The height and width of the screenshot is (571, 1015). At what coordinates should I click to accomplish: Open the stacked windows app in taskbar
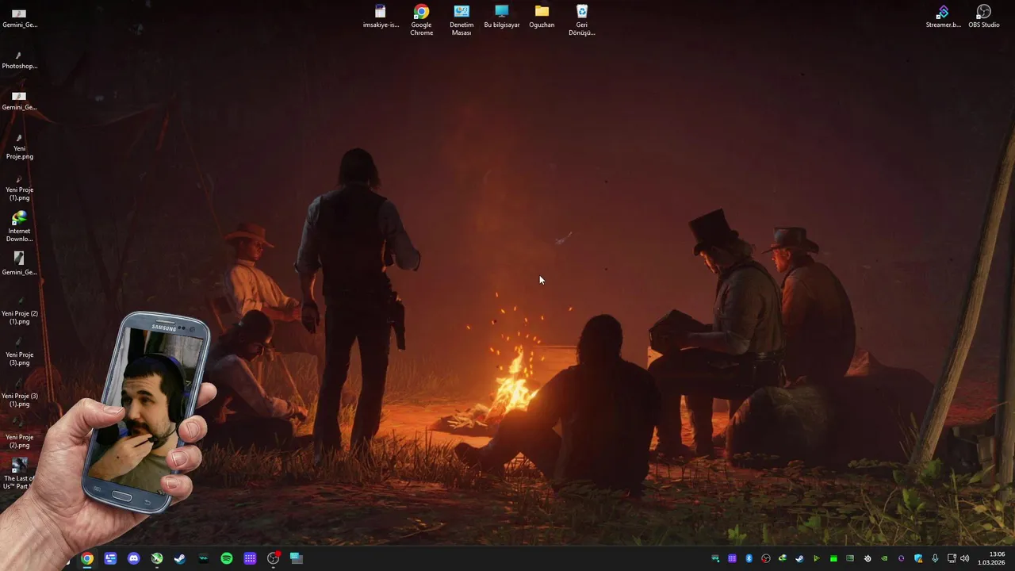point(297,558)
